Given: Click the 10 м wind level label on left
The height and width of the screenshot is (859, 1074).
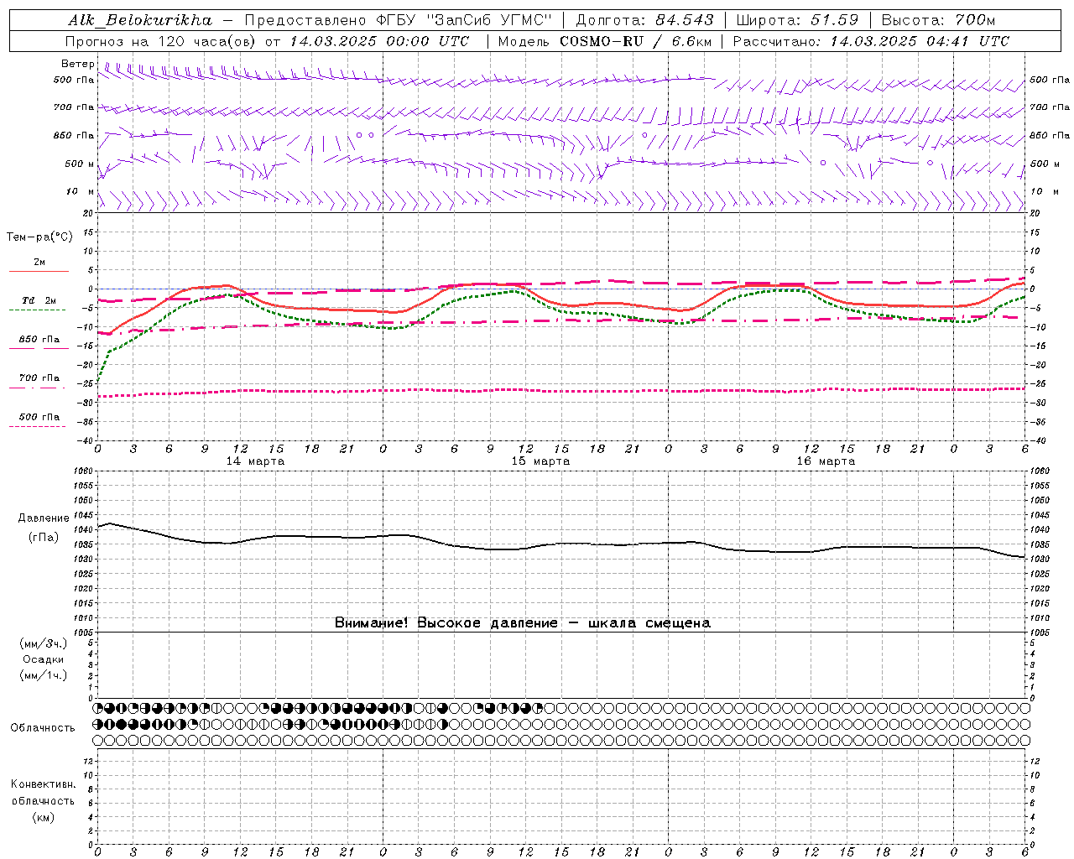Looking at the screenshot, I should click(x=81, y=191).
